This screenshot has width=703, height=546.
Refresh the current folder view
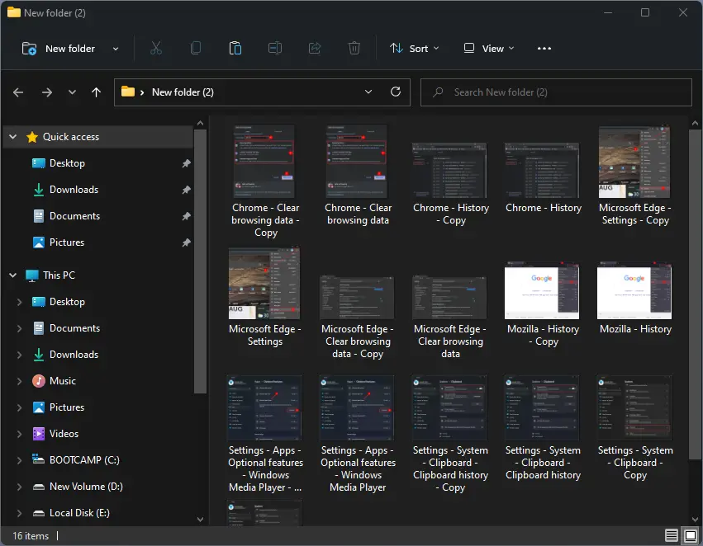(x=396, y=92)
